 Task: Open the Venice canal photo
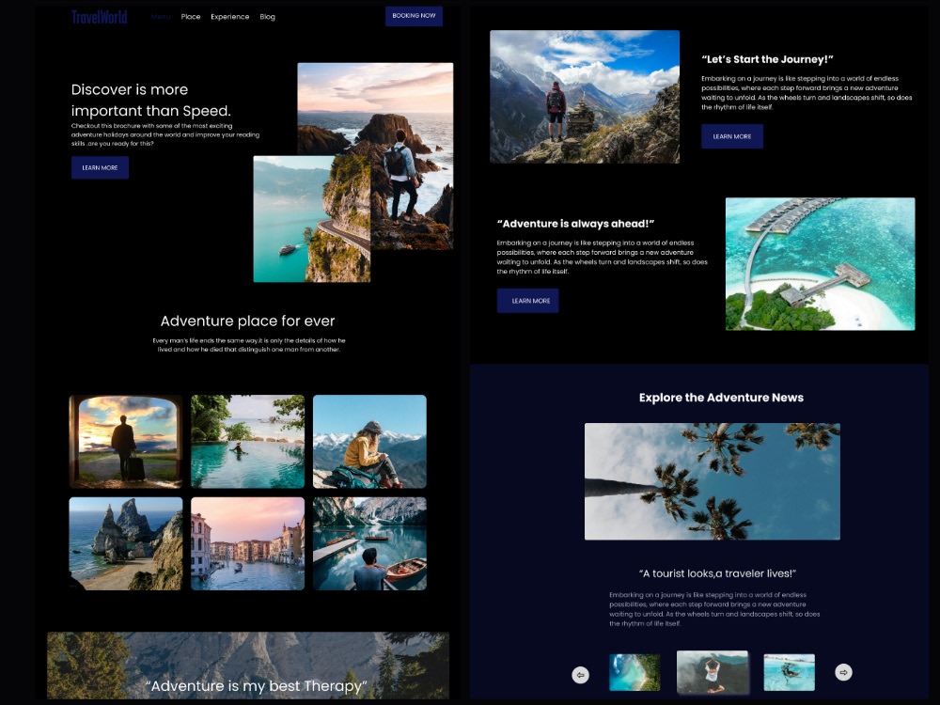(247, 543)
